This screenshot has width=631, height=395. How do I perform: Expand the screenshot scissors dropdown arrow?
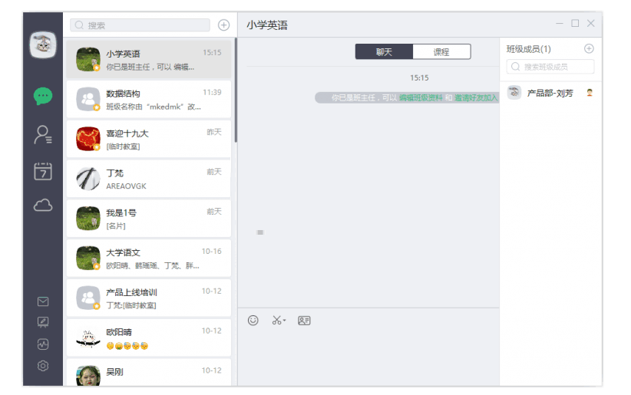pyautogui.click(x=285, y=321)
